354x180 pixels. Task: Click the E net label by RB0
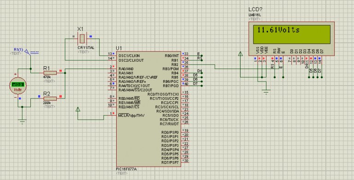click(x=199, y=54)
